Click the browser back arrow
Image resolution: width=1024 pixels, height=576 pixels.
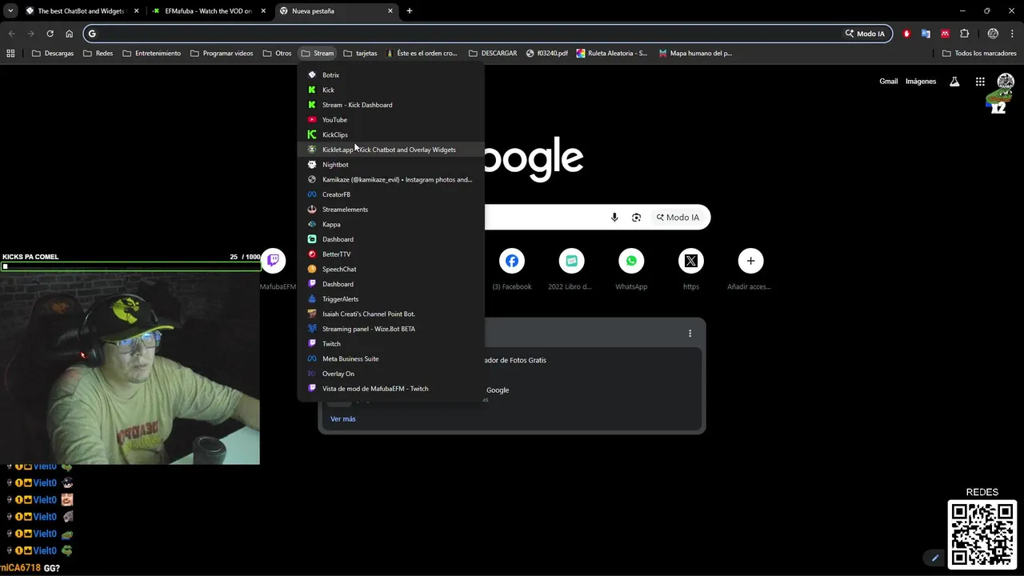coord(11,34)
